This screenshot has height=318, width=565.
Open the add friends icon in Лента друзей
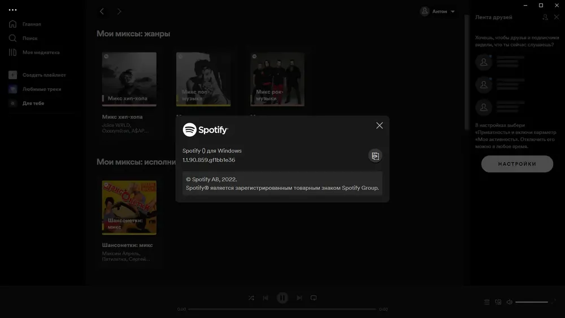click(x=545, y=17)
